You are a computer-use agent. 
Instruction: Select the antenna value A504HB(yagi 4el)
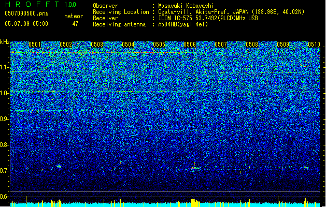point(183,24)
